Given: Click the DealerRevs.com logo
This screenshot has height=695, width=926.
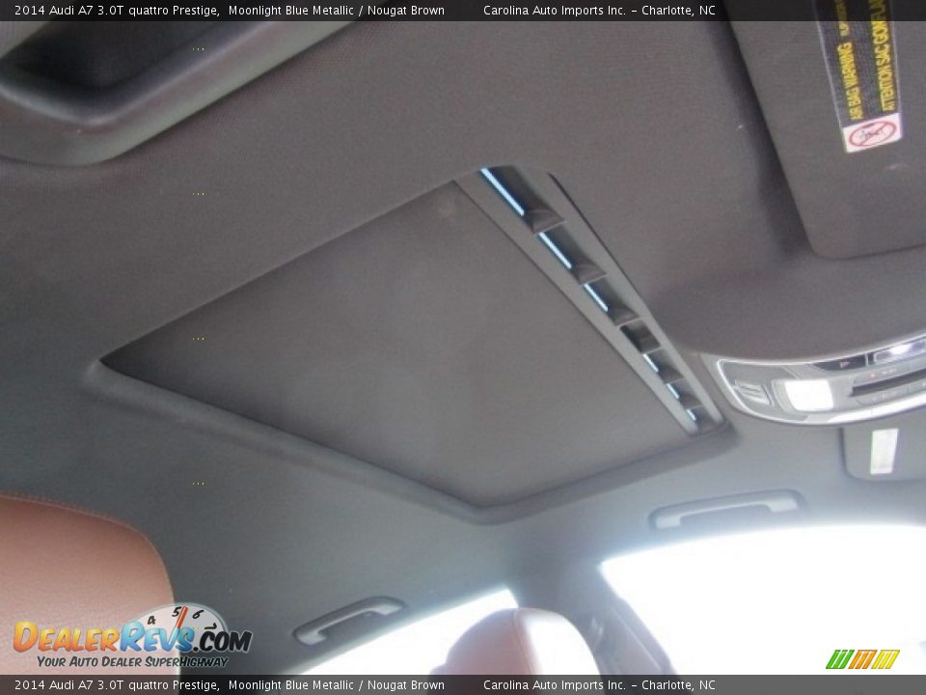Looking at the screenshot, I should pos(131,637).
